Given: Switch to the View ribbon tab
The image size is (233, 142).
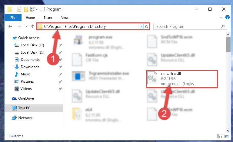Looking at the screenshot, I should pos(65,18).
